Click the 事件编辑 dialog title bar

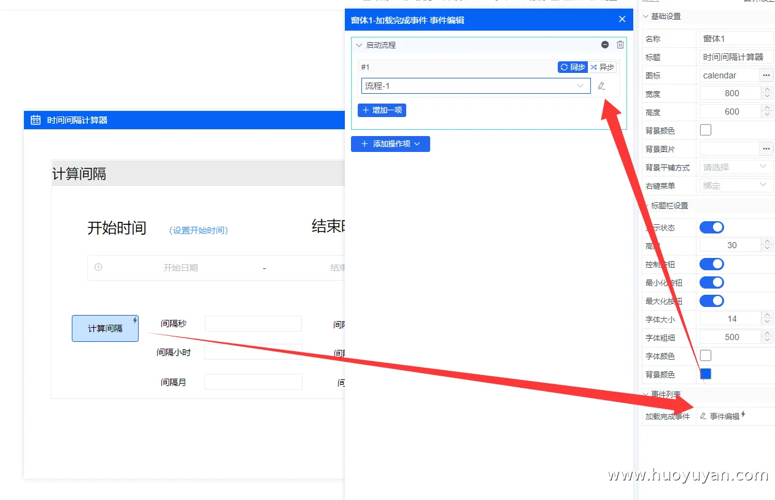(x=489, y=20)
